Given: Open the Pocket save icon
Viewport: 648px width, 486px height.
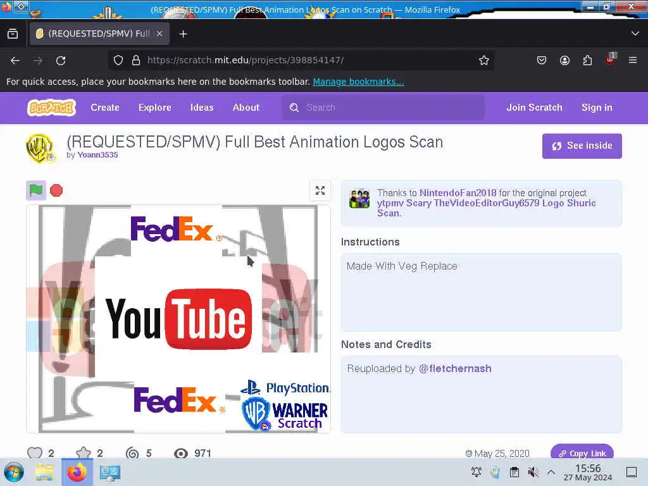Looking at the screenshot, I should (542, 60).
